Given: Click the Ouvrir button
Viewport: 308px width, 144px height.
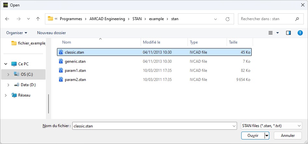Looking at the screenshot, I should pyautogui.click(x=253, y=136).
